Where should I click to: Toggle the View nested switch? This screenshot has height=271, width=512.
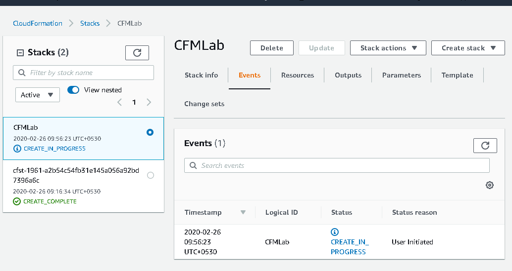[73, 90]
